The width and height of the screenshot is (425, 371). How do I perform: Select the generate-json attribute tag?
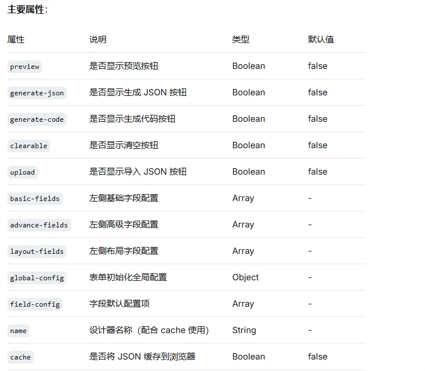[x=37, y=93]
